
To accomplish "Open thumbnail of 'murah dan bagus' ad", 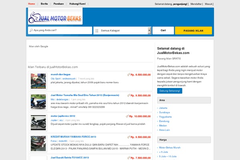I will 38,81.
